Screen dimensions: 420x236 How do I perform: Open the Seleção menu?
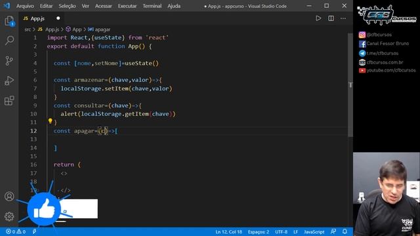tap(67, 6)
